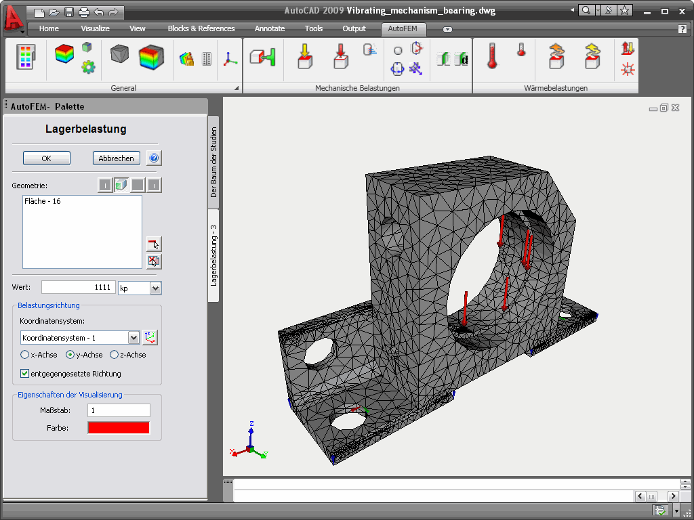Open the Visualize ribbon tab
Screen dimensions: 694x520
click(95, 28)
